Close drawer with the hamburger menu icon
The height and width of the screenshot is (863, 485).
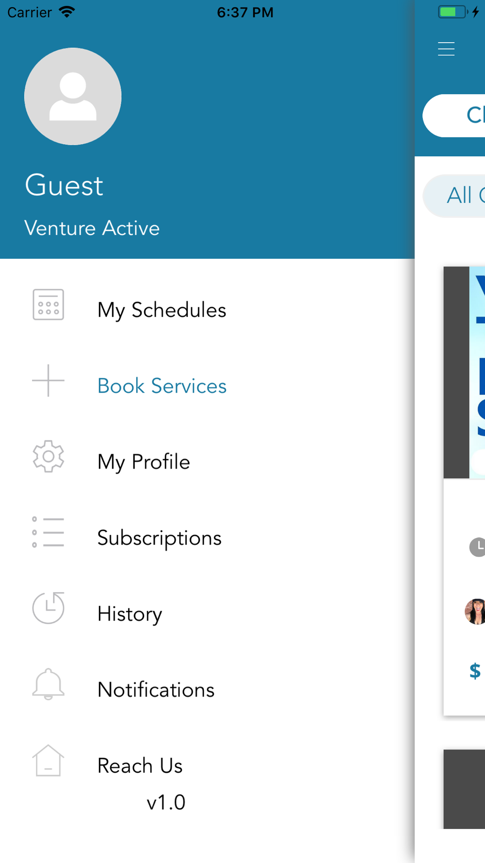pos(446,49)
